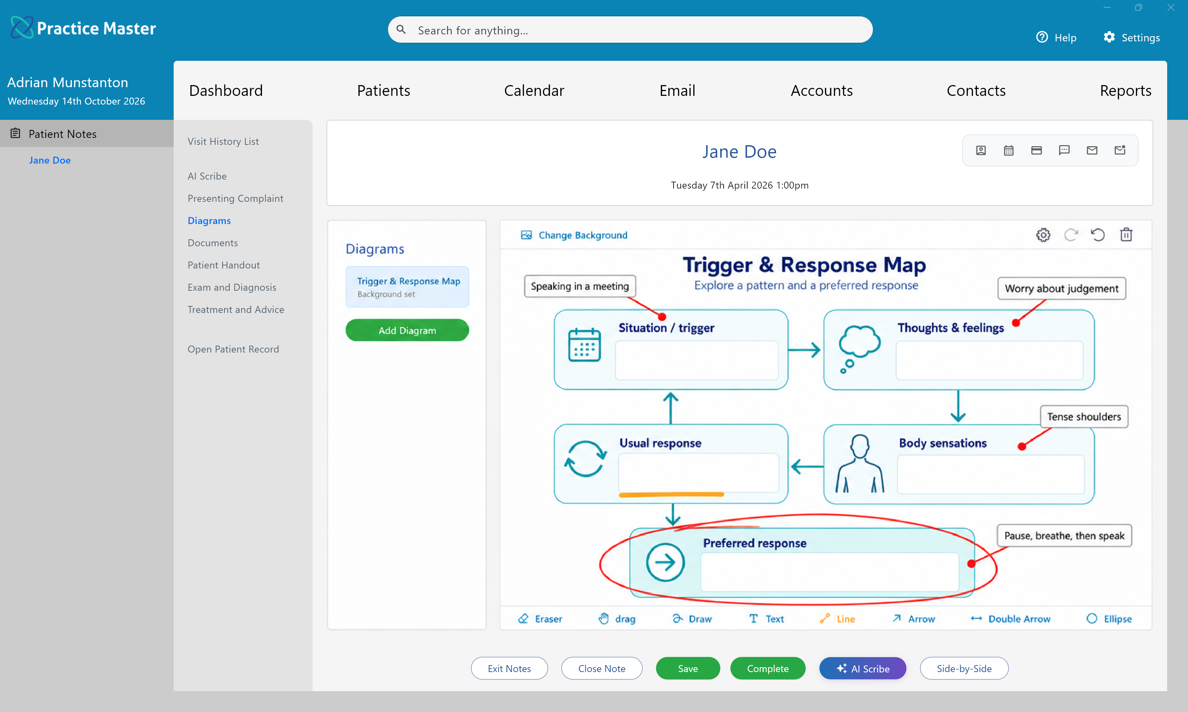Click the envelope icon with notification dot
The height and width of the screenshot is (712, 1188).
click(1120, 151)
